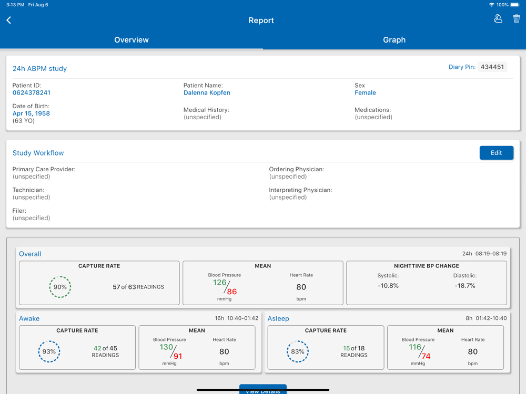
Task: Tap the Overall section heading
Action: pyautogui.click(x=30, y=254)
